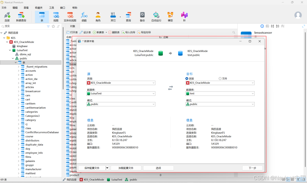This screenshot has height=183, width=307.
Task: Open the Model (模型) toolbar icon
Action: click(x=170, y=17)
